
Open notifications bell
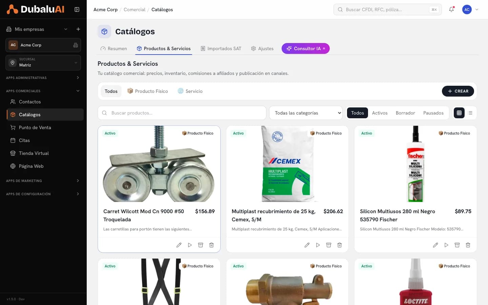click(x=451, y=9)
